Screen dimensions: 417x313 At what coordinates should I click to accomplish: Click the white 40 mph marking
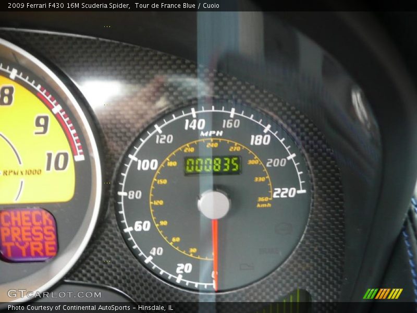coord(156,251)
